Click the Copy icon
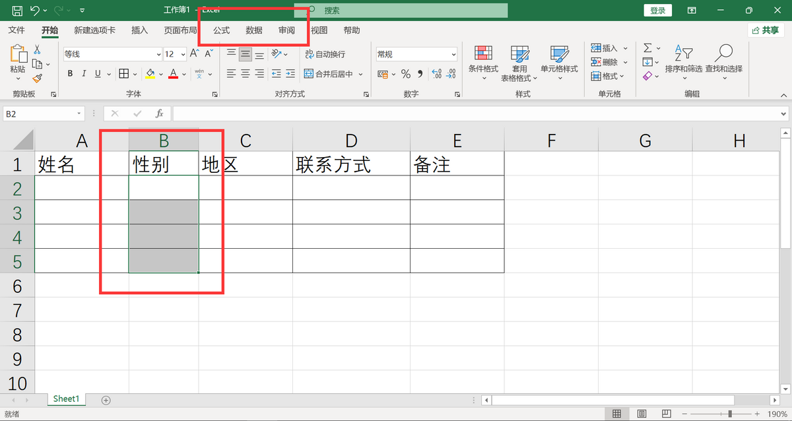The height and width of the screenshot is (421, 792). pyautogui.click(x=37, y=64)
